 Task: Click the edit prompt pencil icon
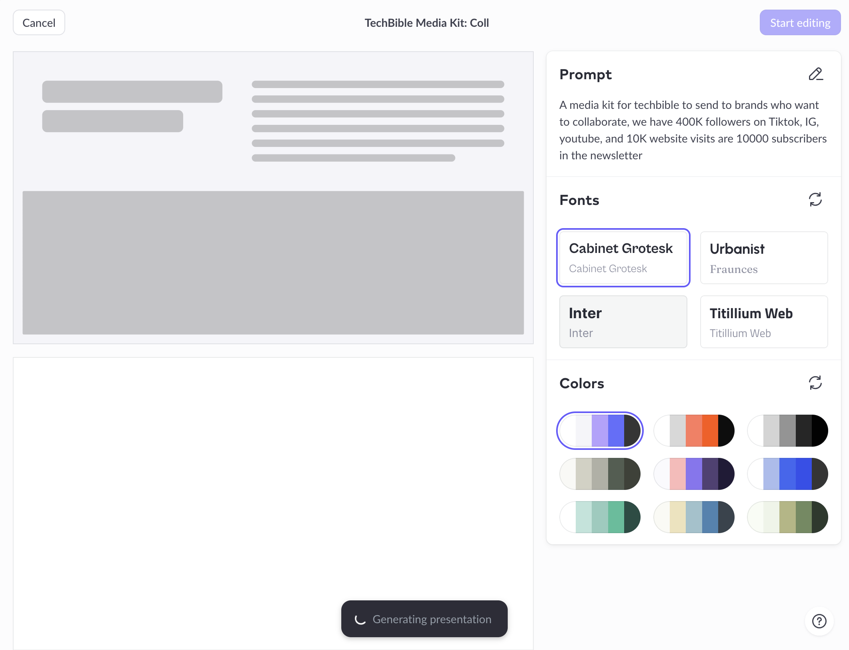pos(815,74)
